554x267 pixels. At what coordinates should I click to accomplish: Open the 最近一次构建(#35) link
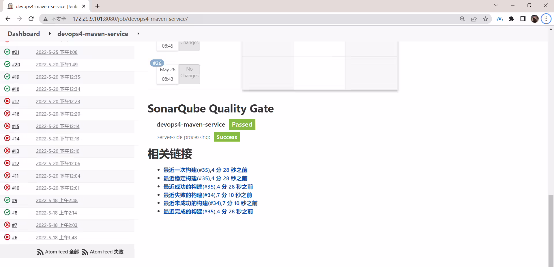point(205,170)
